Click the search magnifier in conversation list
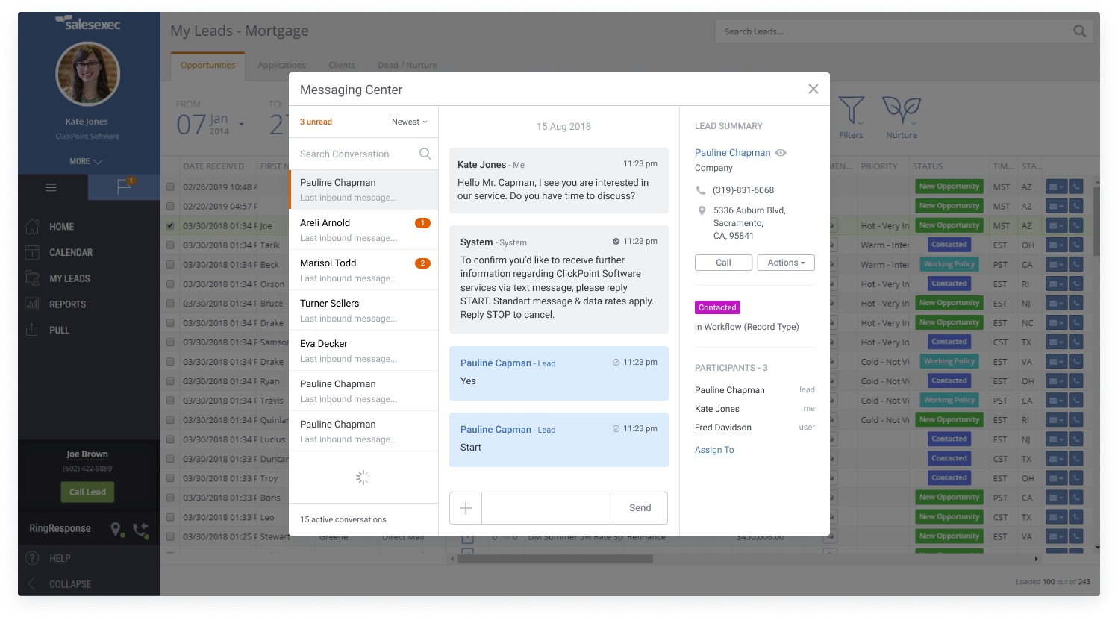This screenshot has height=620, width=1118. pos(425,154)
